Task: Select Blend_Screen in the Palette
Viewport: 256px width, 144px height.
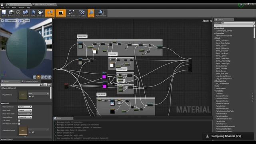Action: click(x=221, y=71)
